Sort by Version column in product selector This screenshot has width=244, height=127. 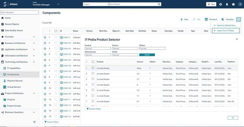140,62
